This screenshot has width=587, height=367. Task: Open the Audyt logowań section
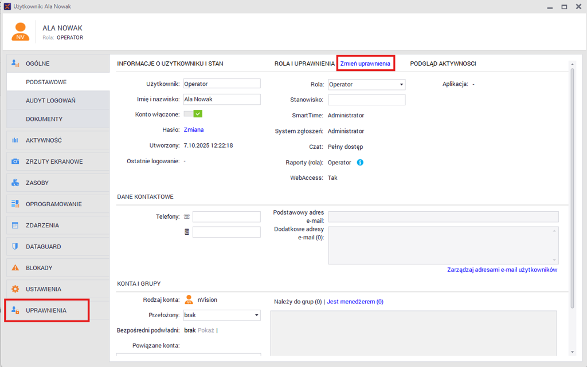pyautogui.click(x=50, y=101)
